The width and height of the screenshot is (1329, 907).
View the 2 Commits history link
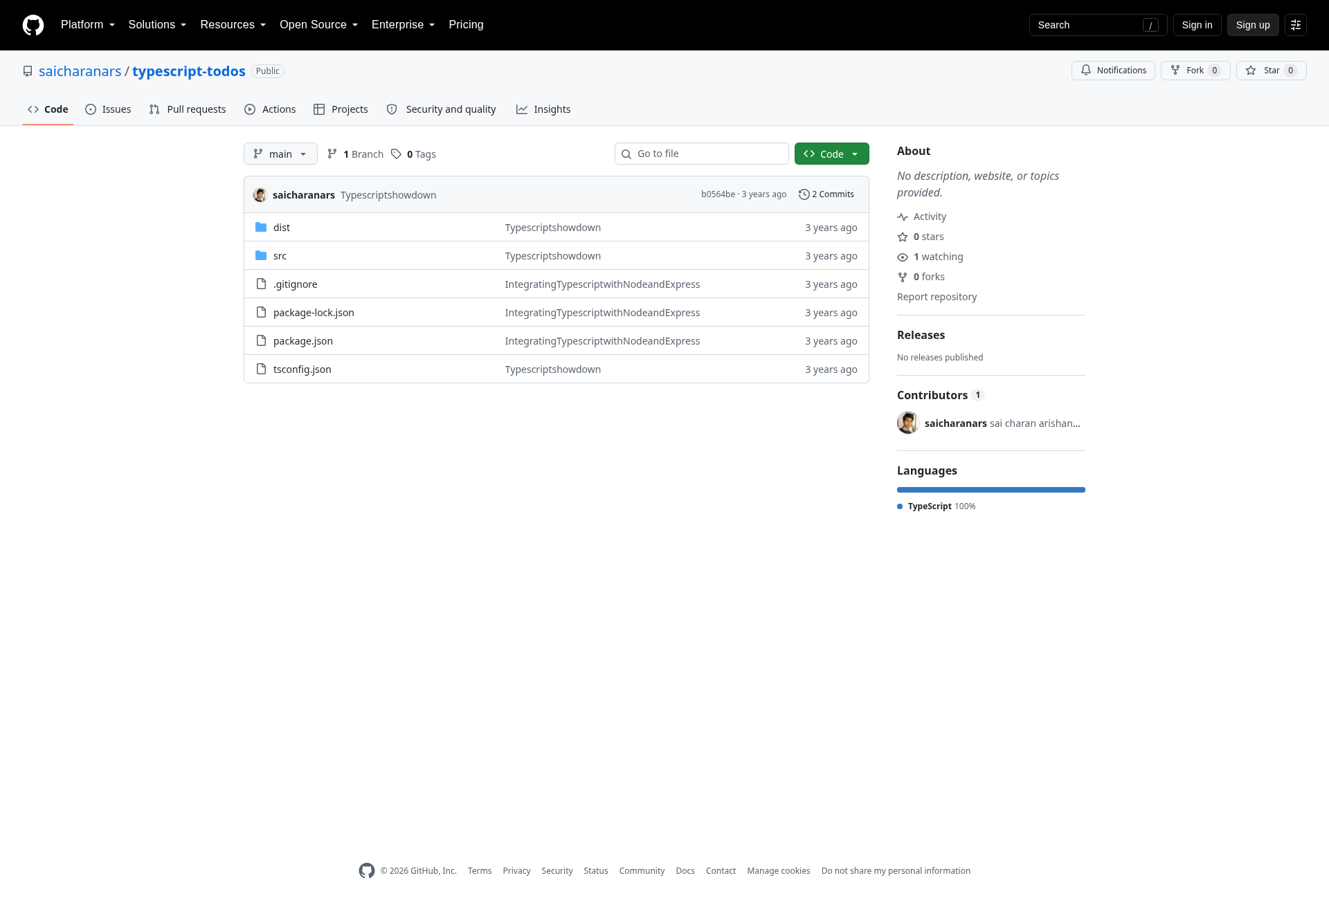(x=826, y=194)
